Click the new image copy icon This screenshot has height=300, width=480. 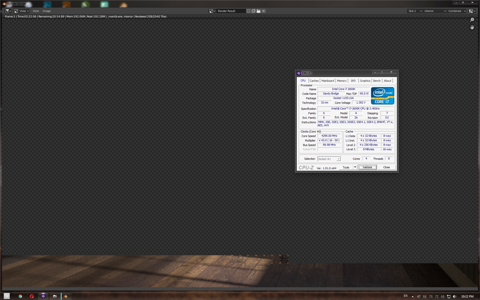coord(253,11)
